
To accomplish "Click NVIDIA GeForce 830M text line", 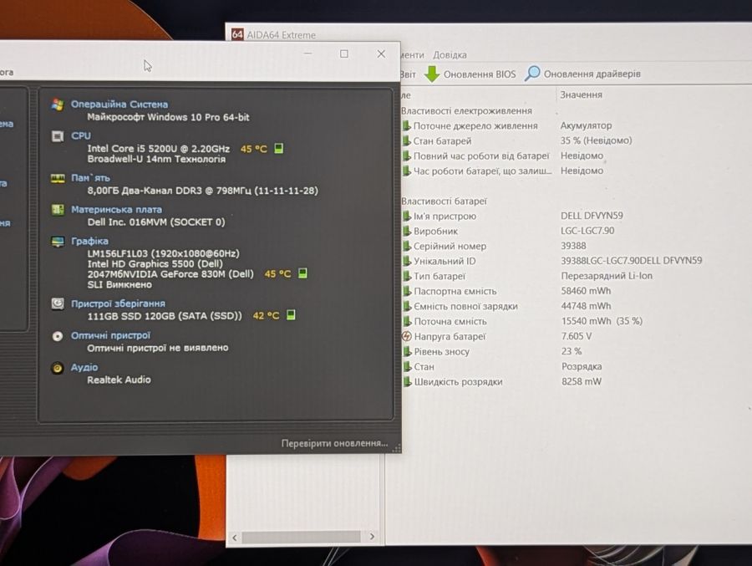I will 170,274.
